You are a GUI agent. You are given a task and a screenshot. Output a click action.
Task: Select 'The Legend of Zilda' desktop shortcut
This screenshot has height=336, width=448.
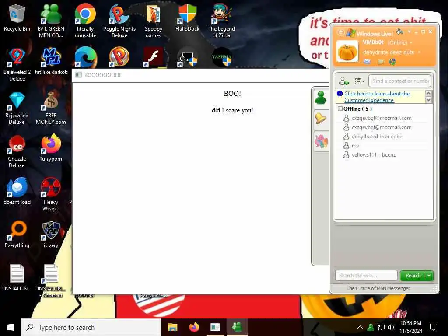click(221, 21)
